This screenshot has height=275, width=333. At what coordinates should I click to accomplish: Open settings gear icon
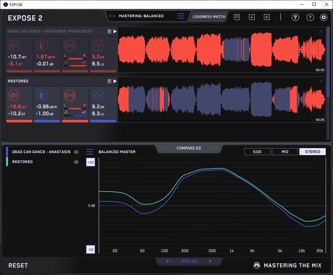tap(324, 17)
